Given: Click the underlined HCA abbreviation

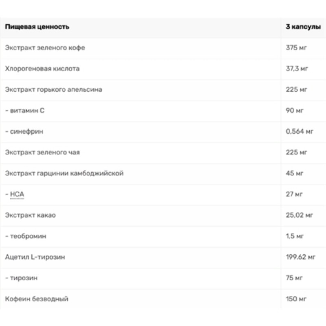Looking at the screenshot, I should tap(16, 194).
